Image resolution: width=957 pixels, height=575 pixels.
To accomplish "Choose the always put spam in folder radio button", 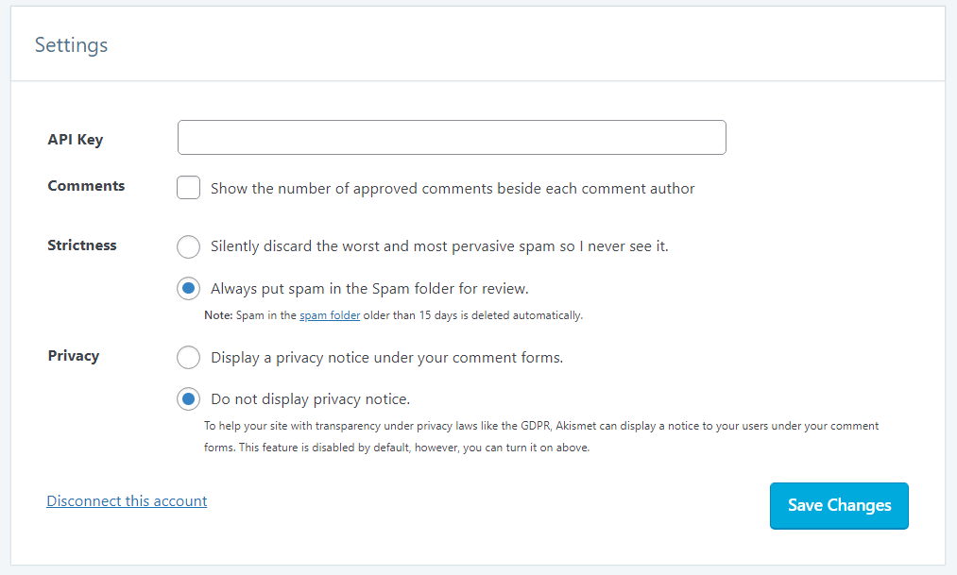I will point(189,288).
